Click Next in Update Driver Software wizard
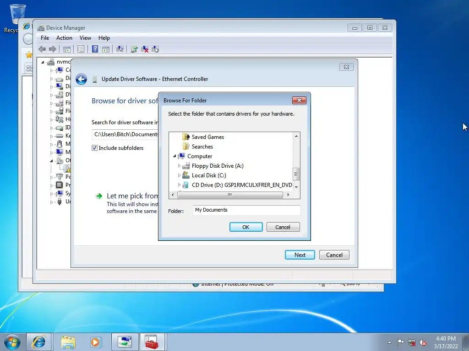469x351 pixels. [x=300, y=255]
